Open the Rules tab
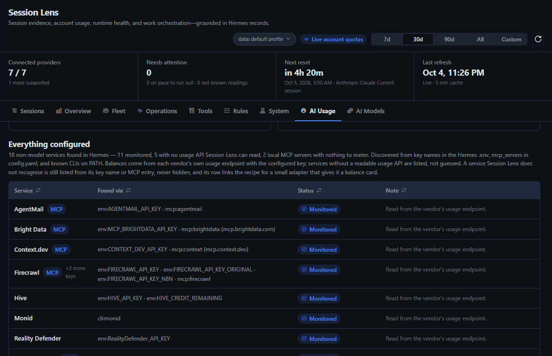This screenshot has width=552, height=356. click(x=236, y=111)
